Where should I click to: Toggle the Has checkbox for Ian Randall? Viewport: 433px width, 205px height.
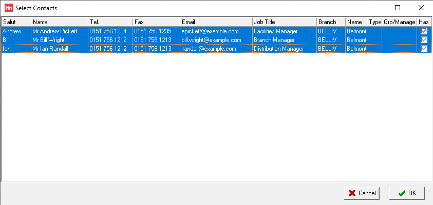[x=424, y=49]
